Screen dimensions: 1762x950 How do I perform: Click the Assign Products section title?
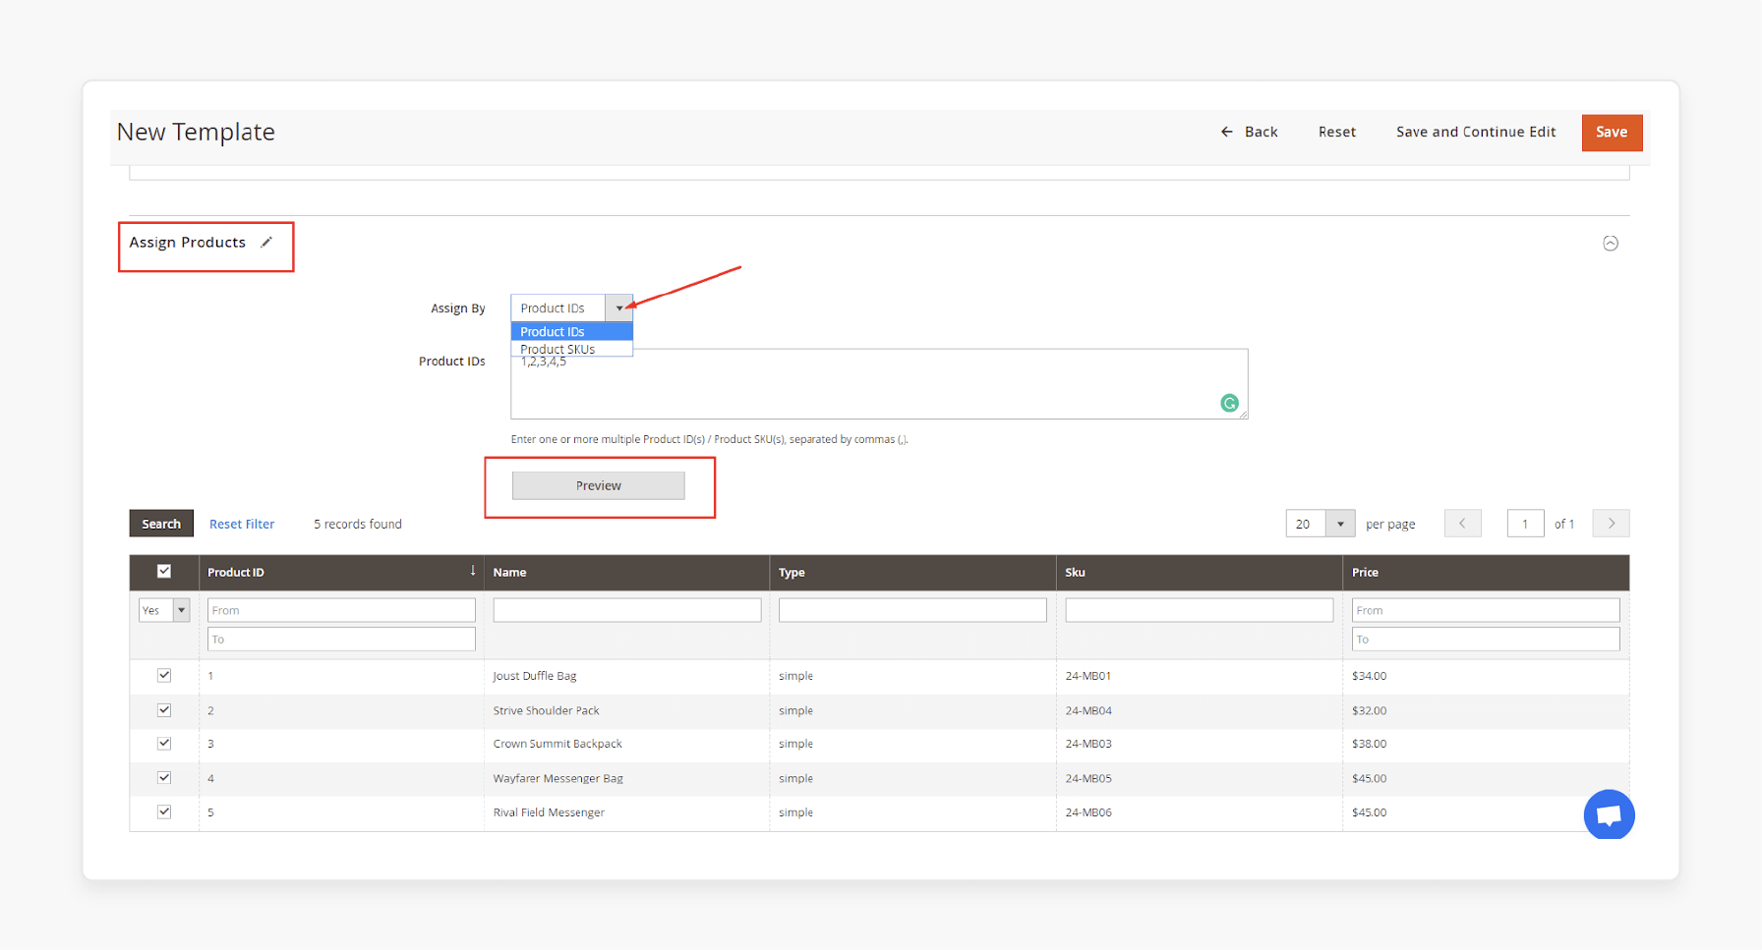pos(187,242)
